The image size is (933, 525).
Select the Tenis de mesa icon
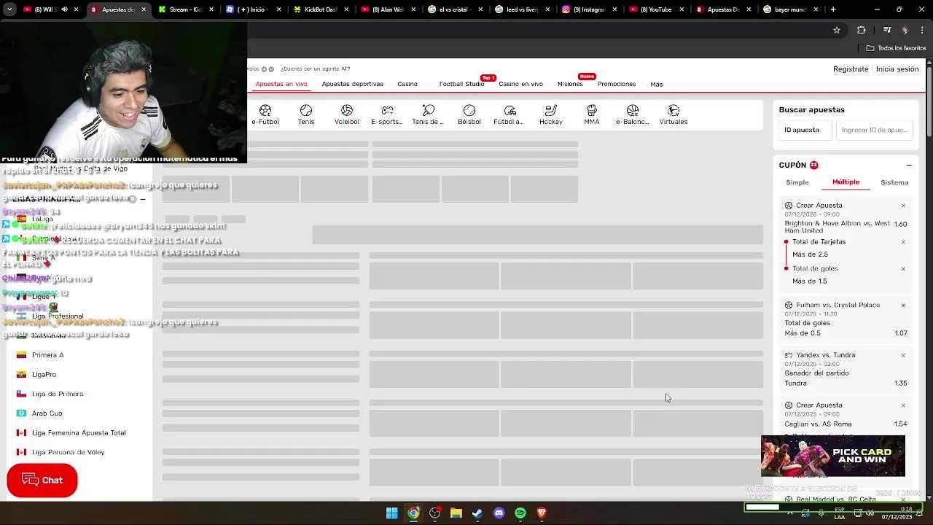(x=428, y=114)
